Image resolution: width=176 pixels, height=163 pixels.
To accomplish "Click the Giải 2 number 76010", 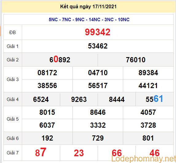I will (135, 60).
